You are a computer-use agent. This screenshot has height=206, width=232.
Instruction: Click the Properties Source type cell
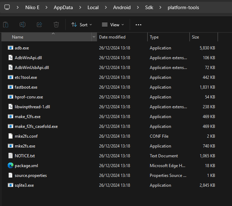[x=168, y=176]
